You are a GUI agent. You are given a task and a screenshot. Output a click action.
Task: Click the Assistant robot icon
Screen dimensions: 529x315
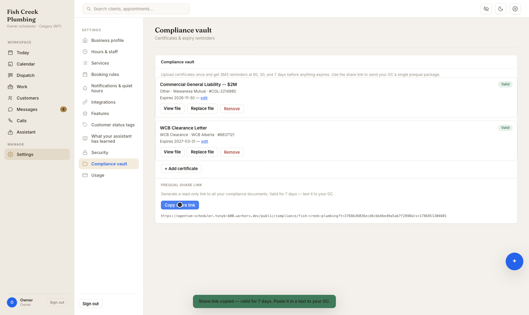coord(10,132)
